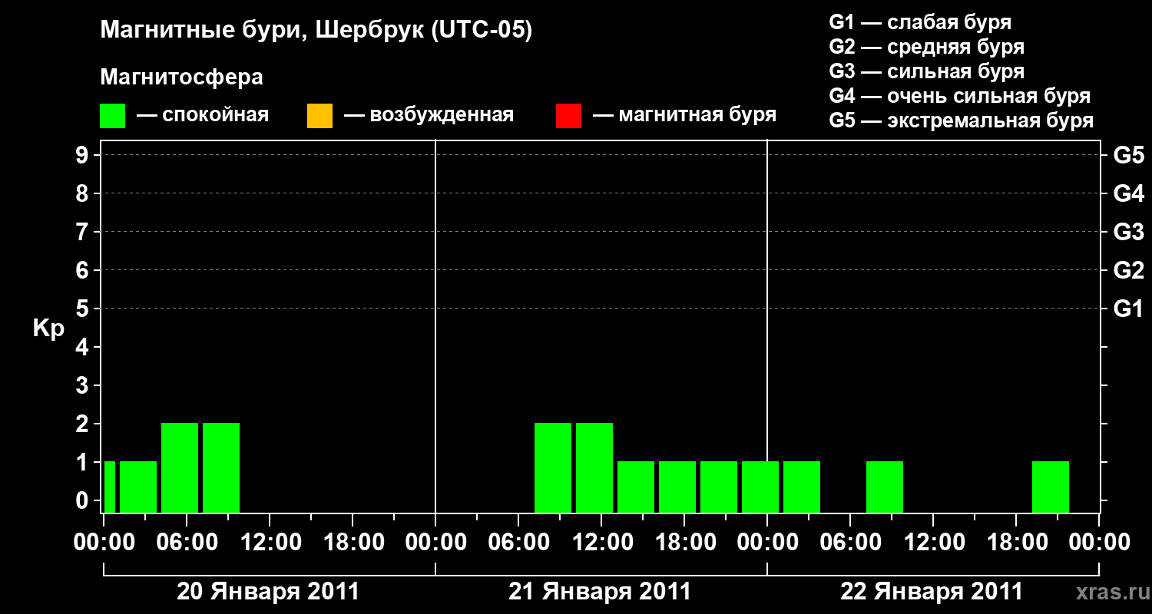Click the "12:00" time label for 22 Января
The height and width of the screenshot is (614, 1152).
click(x=933, y=542)
